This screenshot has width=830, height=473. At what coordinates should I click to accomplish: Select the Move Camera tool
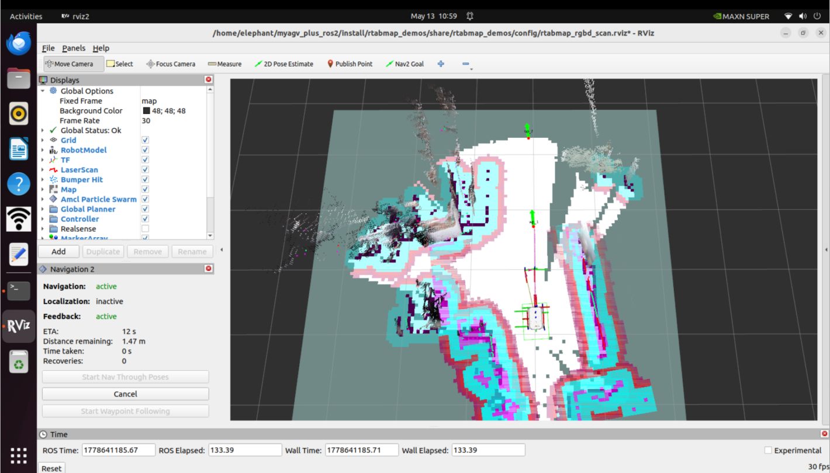[74, 64]
